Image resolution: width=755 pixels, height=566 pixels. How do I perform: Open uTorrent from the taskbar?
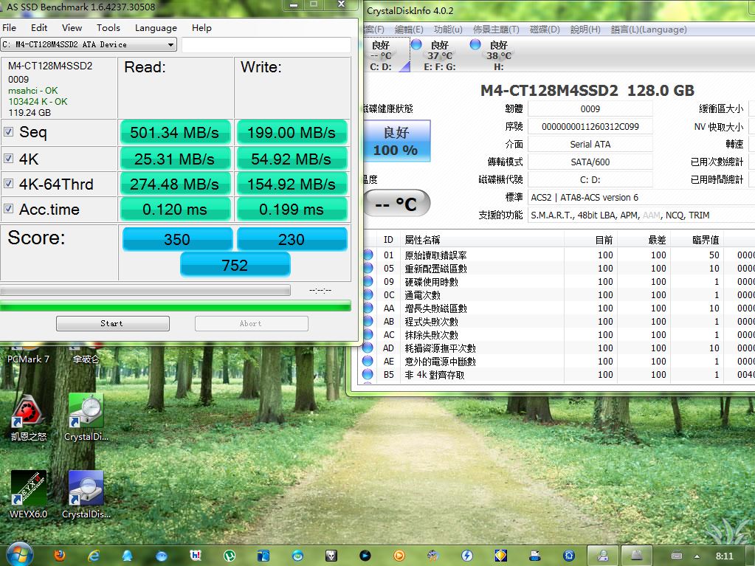(x=230, y=556)
